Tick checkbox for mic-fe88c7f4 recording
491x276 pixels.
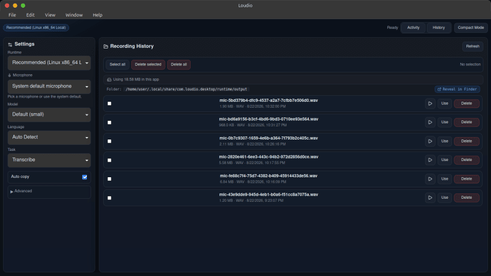pos(109,179)
